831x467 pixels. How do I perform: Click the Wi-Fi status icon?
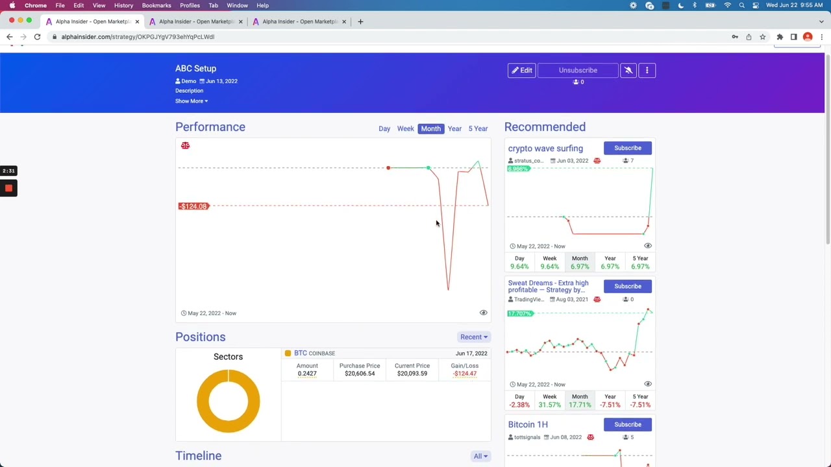(727, 5)
